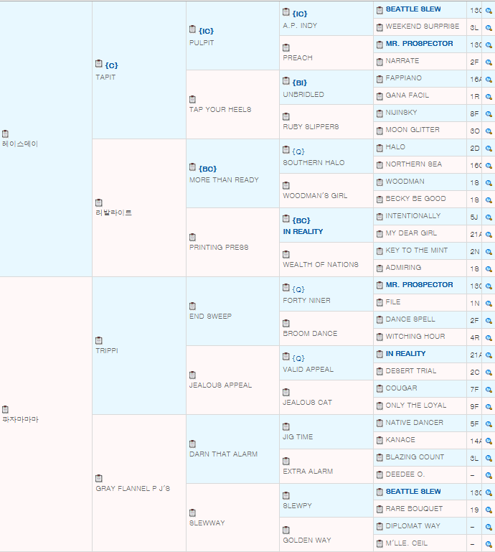Open the clipboard icon above A.P. INDY
This screenshot has width=495, height=552.
pos(286,12)
